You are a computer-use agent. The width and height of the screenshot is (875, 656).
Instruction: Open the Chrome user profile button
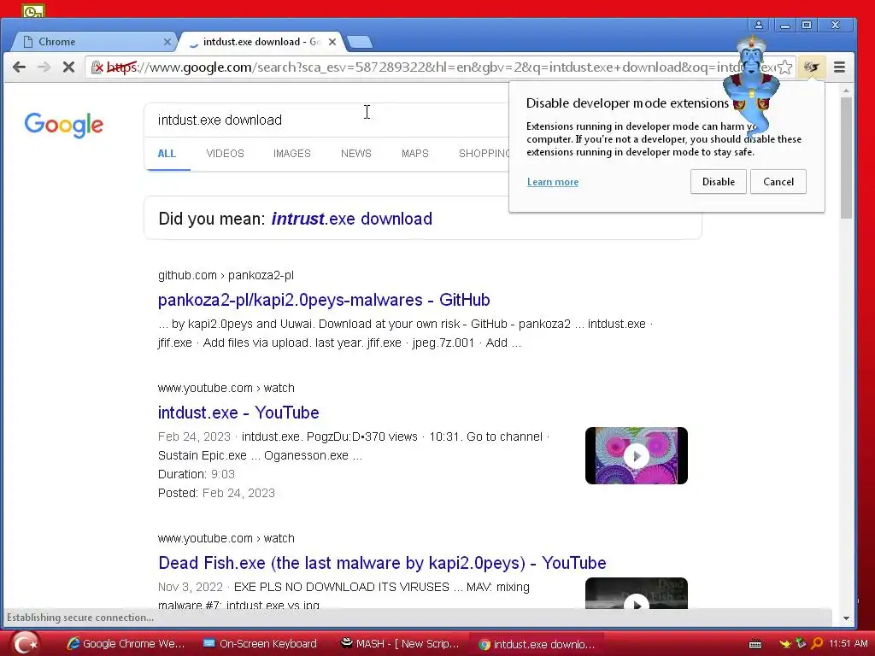[x=759, y=25]
